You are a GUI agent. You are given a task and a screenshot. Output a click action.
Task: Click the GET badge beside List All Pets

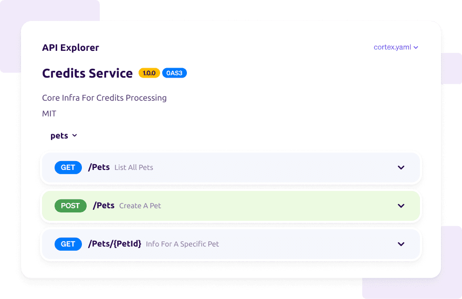pos(68,168)
